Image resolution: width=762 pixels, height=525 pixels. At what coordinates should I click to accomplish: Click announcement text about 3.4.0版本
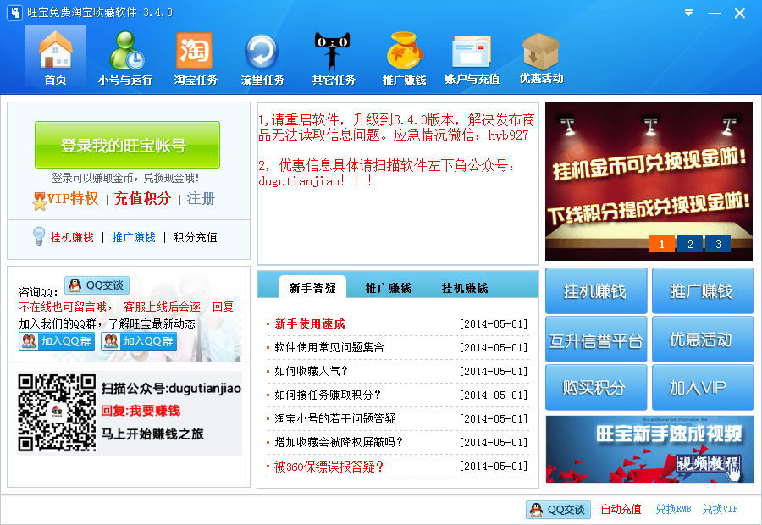(396, 127)
